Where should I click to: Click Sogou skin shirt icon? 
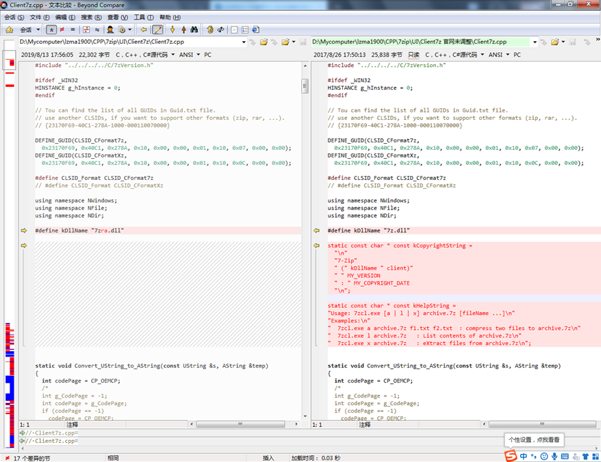pyautogui.click(x=586, y=457)
